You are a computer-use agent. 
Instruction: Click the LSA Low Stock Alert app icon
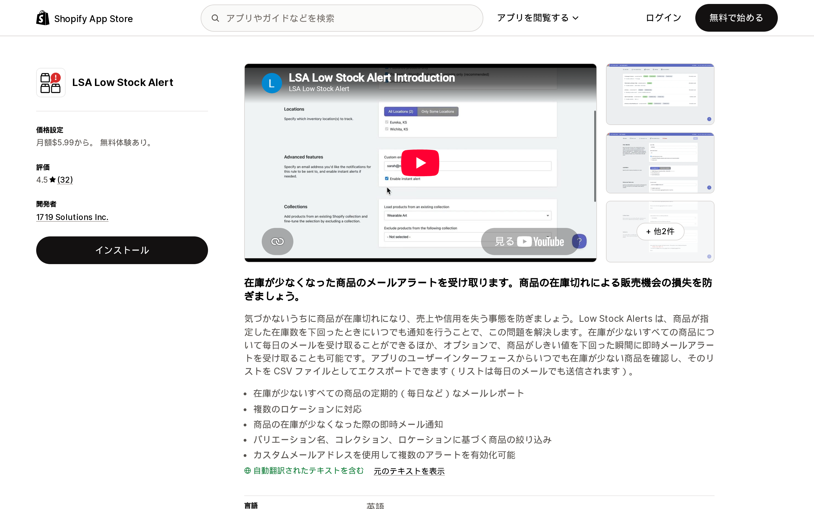point(51,83)
